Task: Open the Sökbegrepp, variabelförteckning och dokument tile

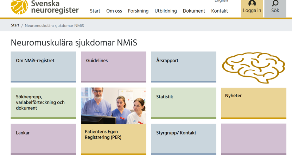Action: pos(43,103)
